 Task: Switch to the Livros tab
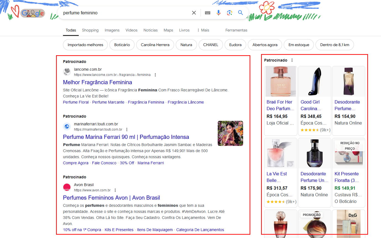(184, 30)
